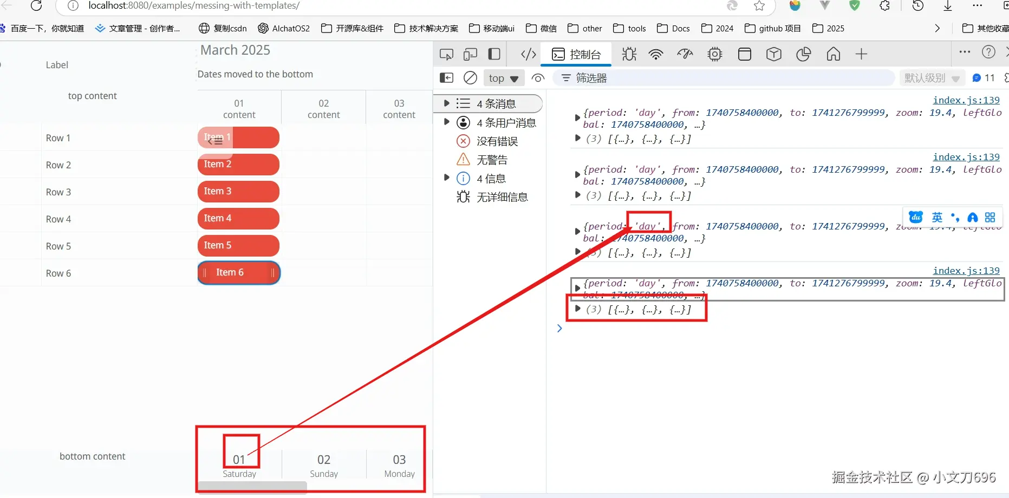Screen dimensions: 1009x498
Task: Open the Docs bookmark folder
Action: pyautogui.click(x=673, y=28)
